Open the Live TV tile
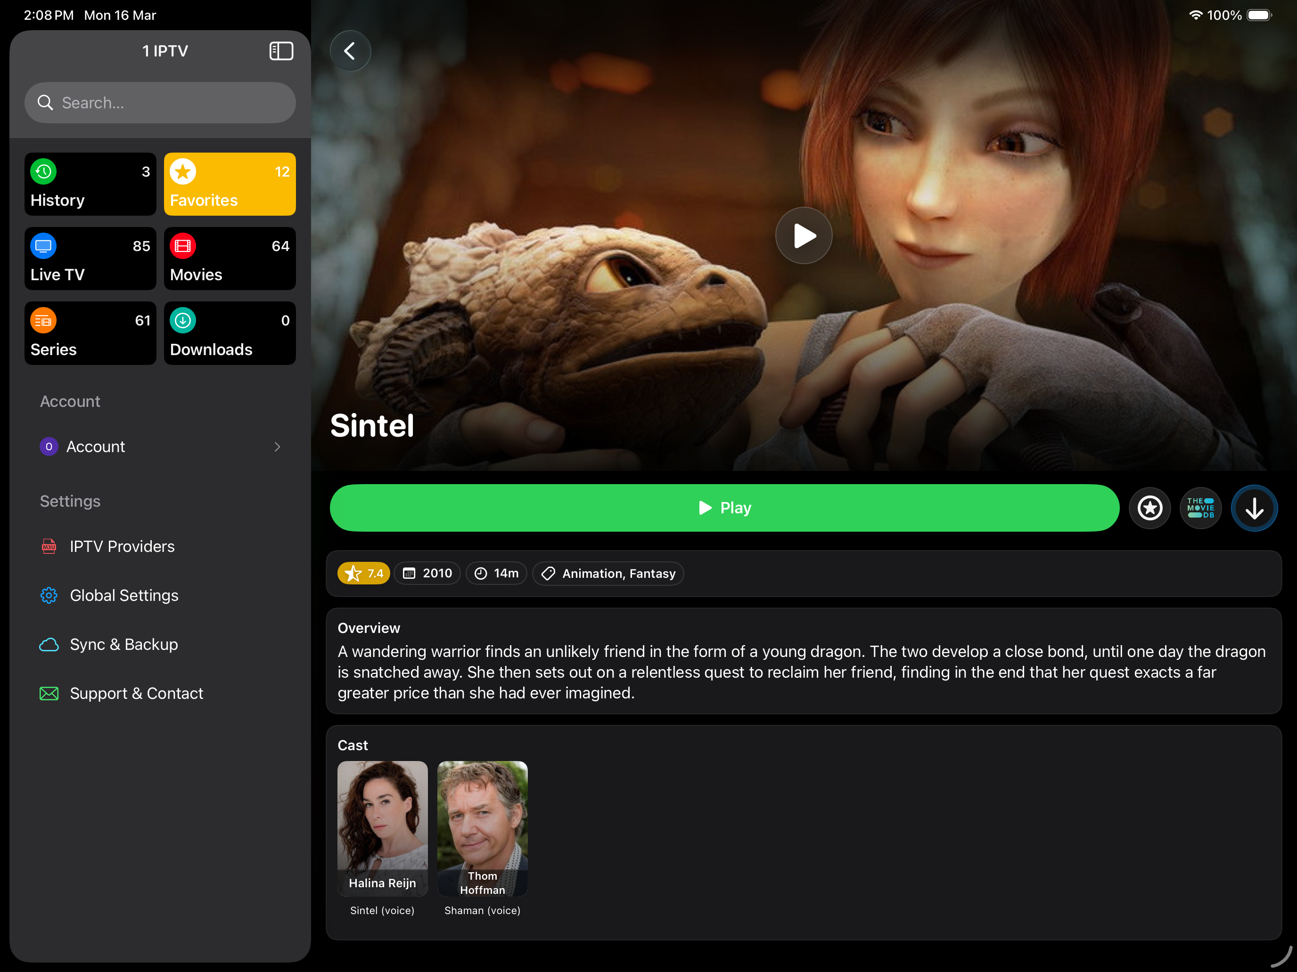Viewport: 1297px width, 972px height. (x=90, y=259)
